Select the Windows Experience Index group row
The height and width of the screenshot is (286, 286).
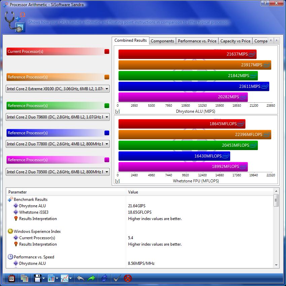[x=140, y=231]
